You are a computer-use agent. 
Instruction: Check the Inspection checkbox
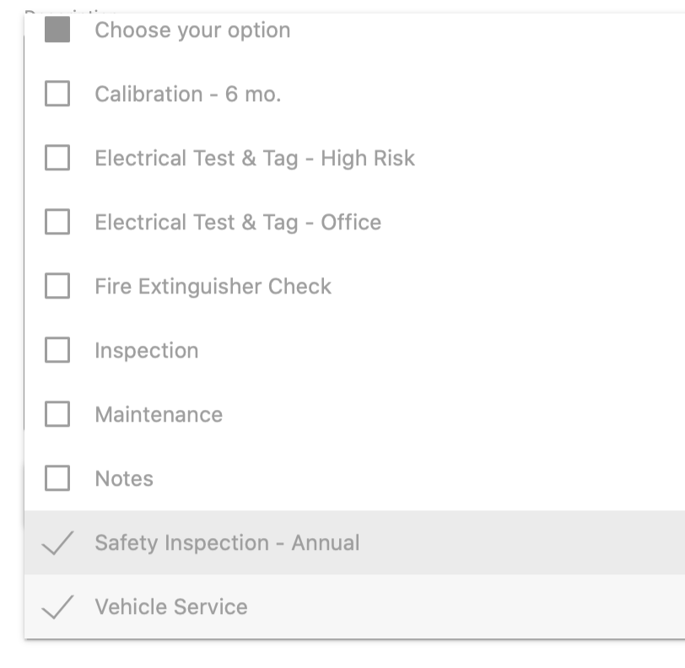(57, 350)
